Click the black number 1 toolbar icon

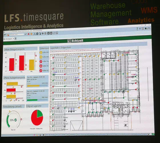49,33
